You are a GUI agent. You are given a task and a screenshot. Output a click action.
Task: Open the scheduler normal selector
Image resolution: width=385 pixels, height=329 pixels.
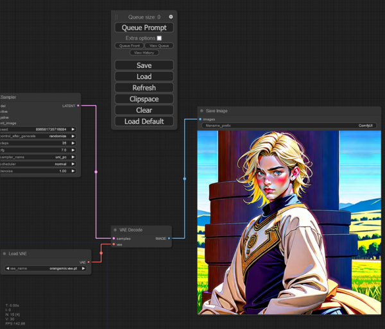(x=38, y=164)
